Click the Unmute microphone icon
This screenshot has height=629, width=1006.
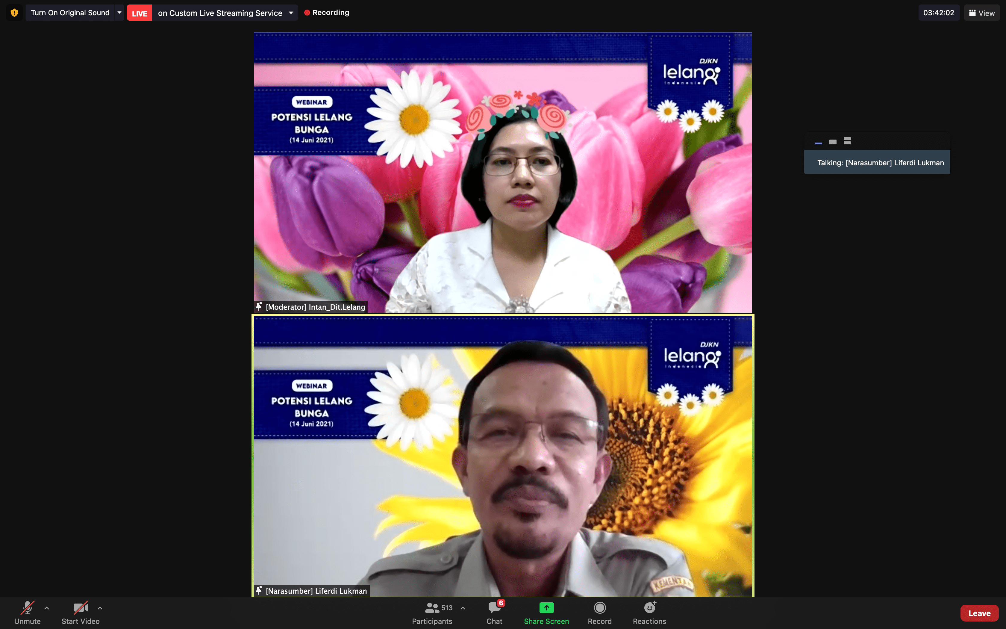coord(28,608)
